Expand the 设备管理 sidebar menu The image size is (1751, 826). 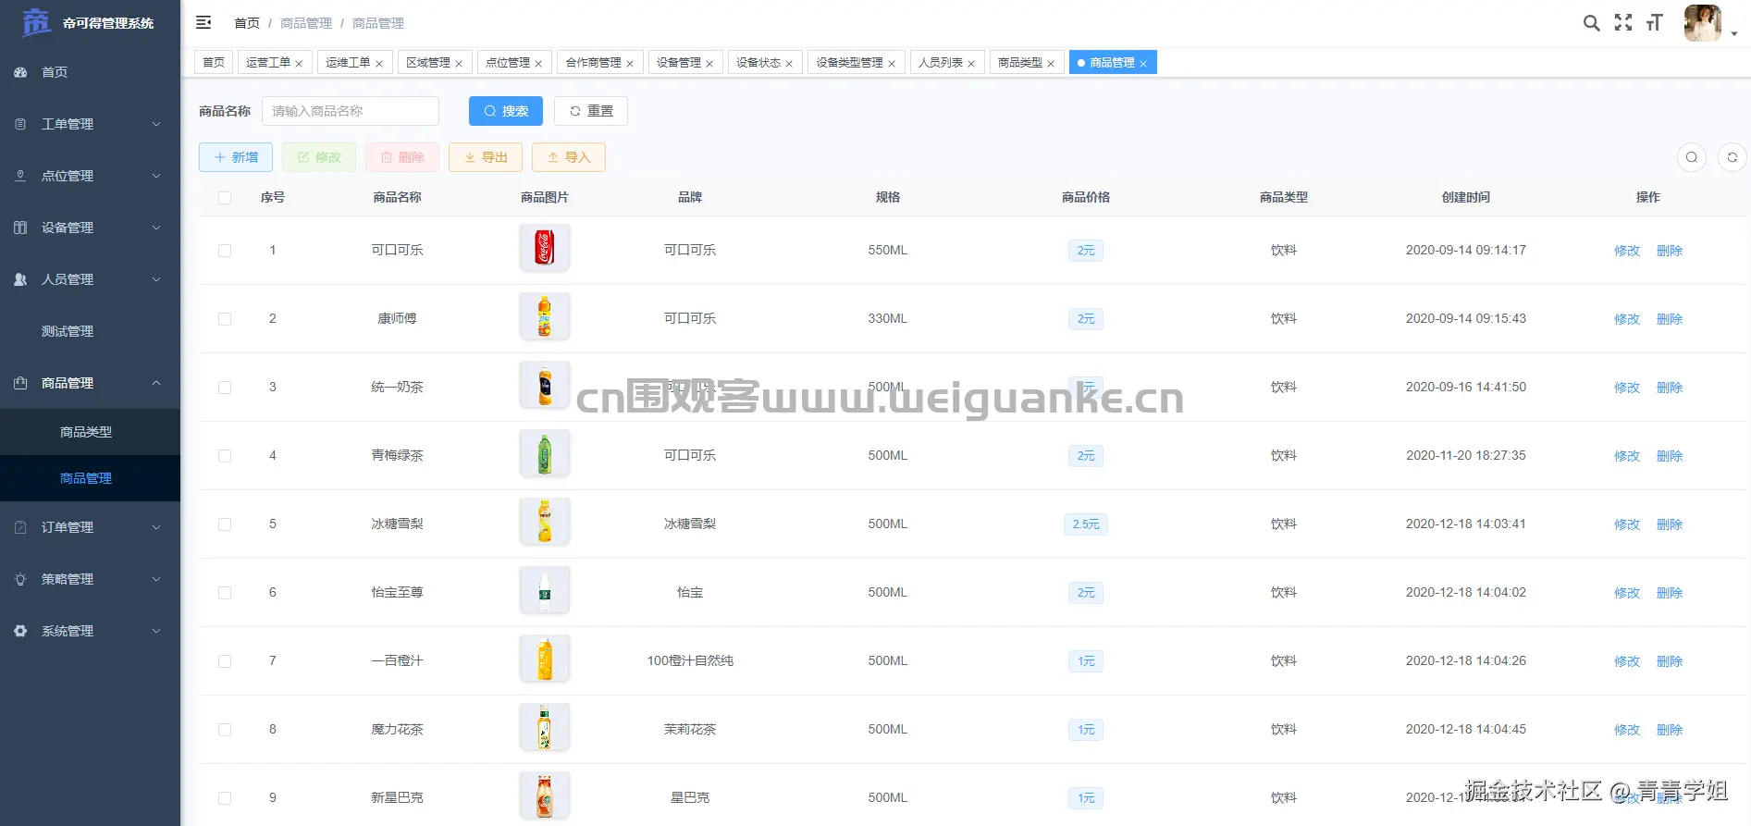(90, 228)
